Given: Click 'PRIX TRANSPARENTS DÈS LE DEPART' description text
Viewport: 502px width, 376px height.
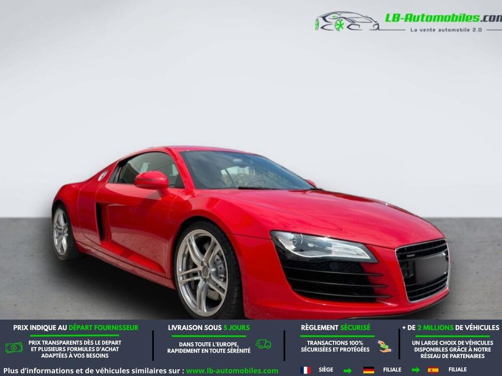Looking at the screenshot, I should point(75,349).
